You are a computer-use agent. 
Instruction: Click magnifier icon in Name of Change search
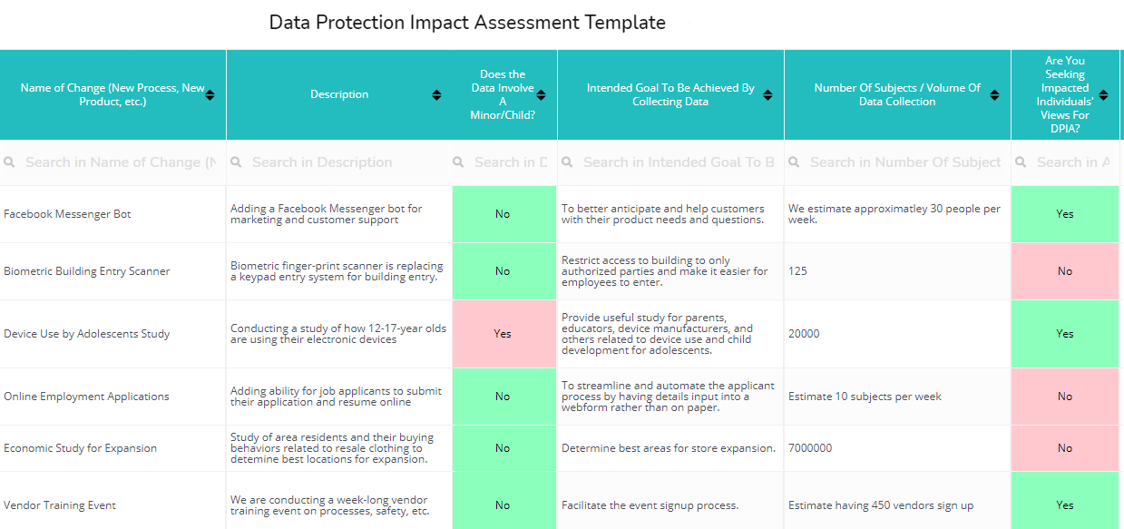(9, 162)
